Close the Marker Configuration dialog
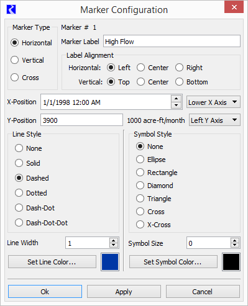 234,7
